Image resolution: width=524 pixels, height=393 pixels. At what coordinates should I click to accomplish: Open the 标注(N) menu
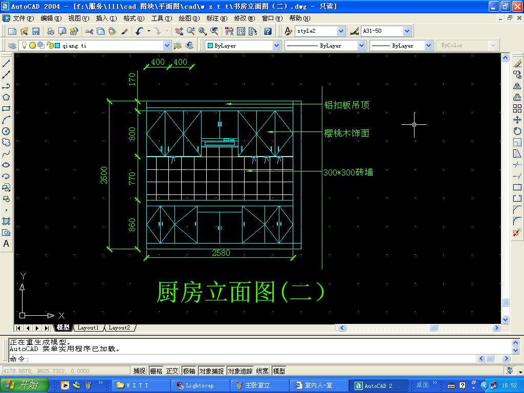pyautogui.click(x=217, y=18)
